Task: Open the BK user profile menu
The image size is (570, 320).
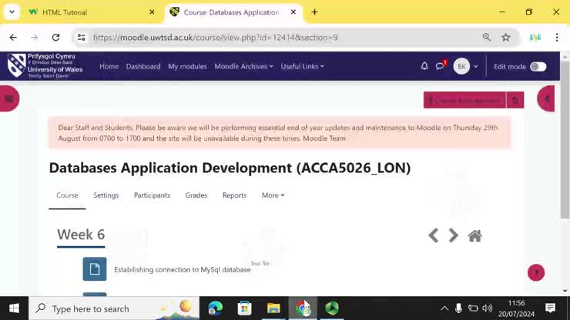Action: coord(464,67)
